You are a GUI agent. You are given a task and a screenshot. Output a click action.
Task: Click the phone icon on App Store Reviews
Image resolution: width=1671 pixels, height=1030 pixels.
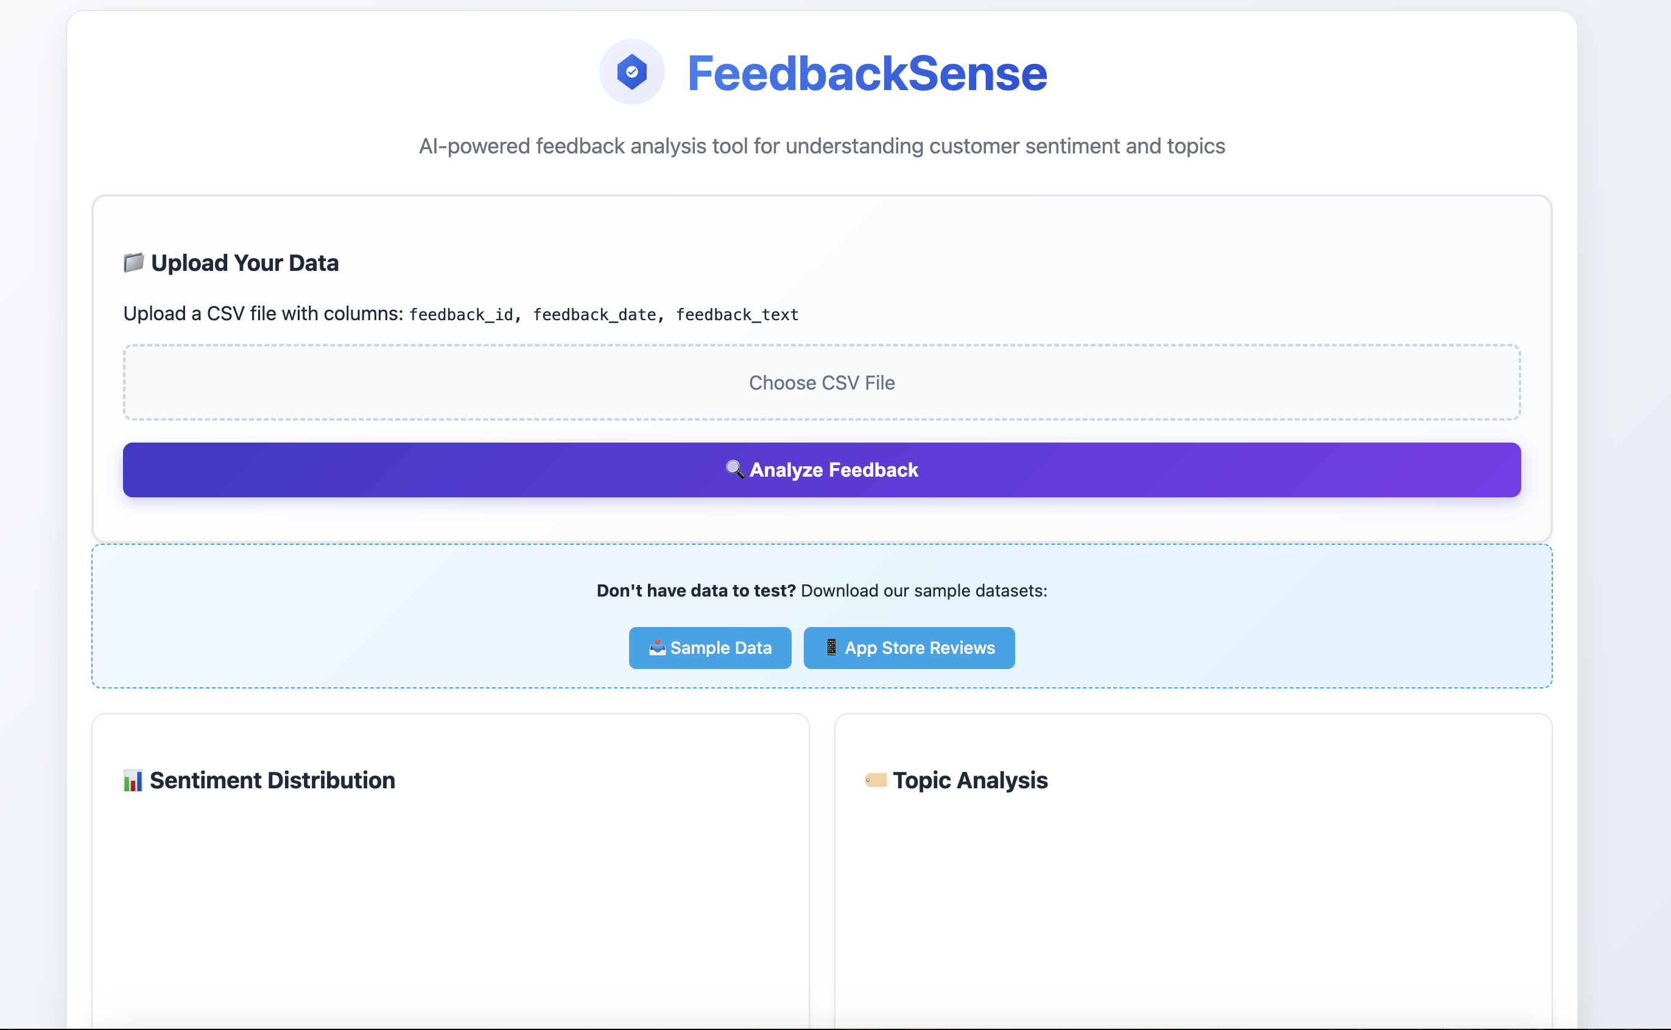pyautogui.click(x=830, y=648)
